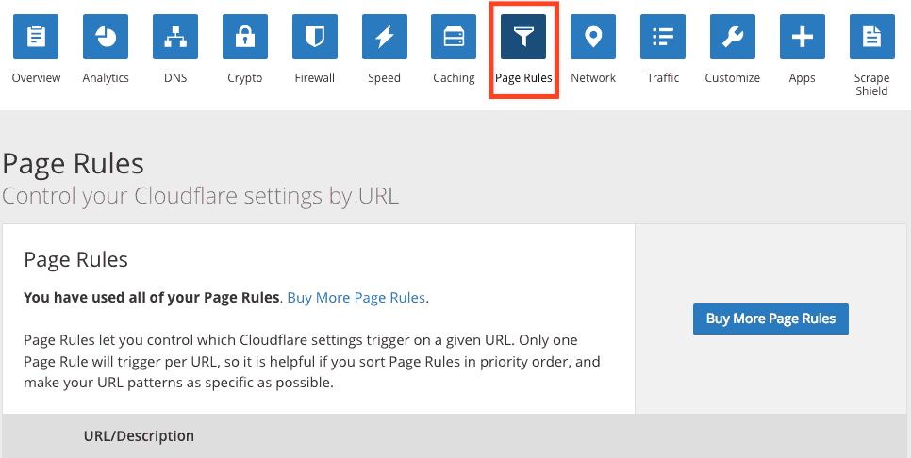This screenshot has height=458, width=911.
Task: Open the Apps plus icon
Action: pos(803,37)
